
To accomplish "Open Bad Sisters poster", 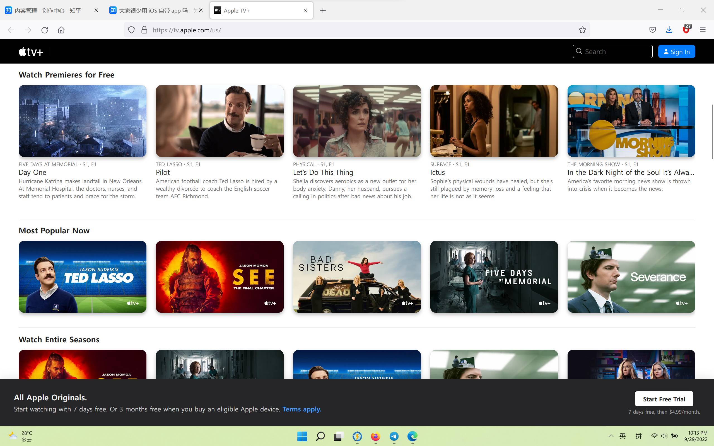I will (x=357, y=277).
